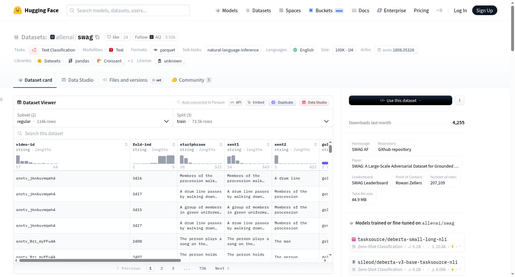Image resolution: width=515 pixels, height=277 pixels.
Task: Go to Datasets in the top navigation
Action: click(x=258, y=10)
